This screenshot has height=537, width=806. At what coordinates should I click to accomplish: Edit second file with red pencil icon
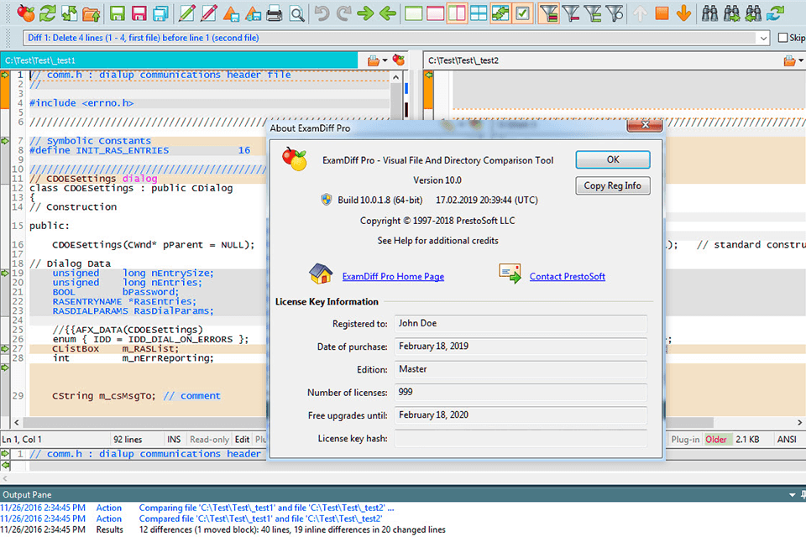(x=209, y=13)
